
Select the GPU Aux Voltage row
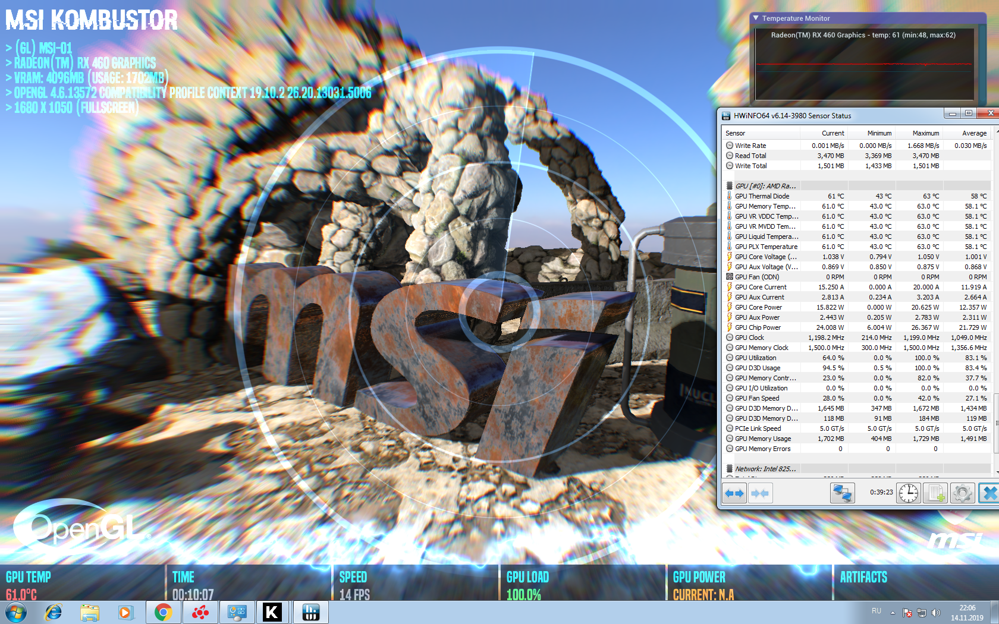(x=856, y=267)
